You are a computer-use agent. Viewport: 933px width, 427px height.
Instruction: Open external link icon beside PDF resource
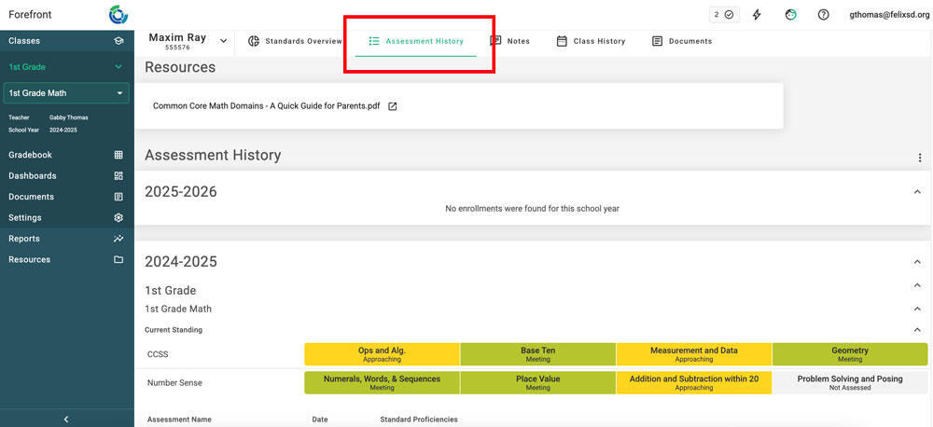(x=393, y=106)
